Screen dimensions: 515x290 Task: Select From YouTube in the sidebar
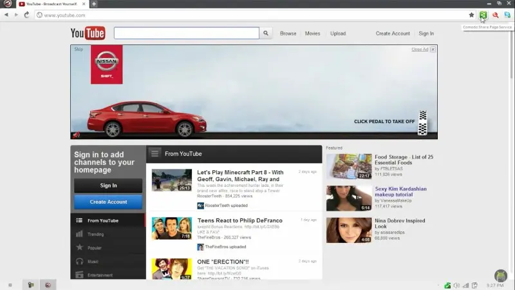coord(108,220)
